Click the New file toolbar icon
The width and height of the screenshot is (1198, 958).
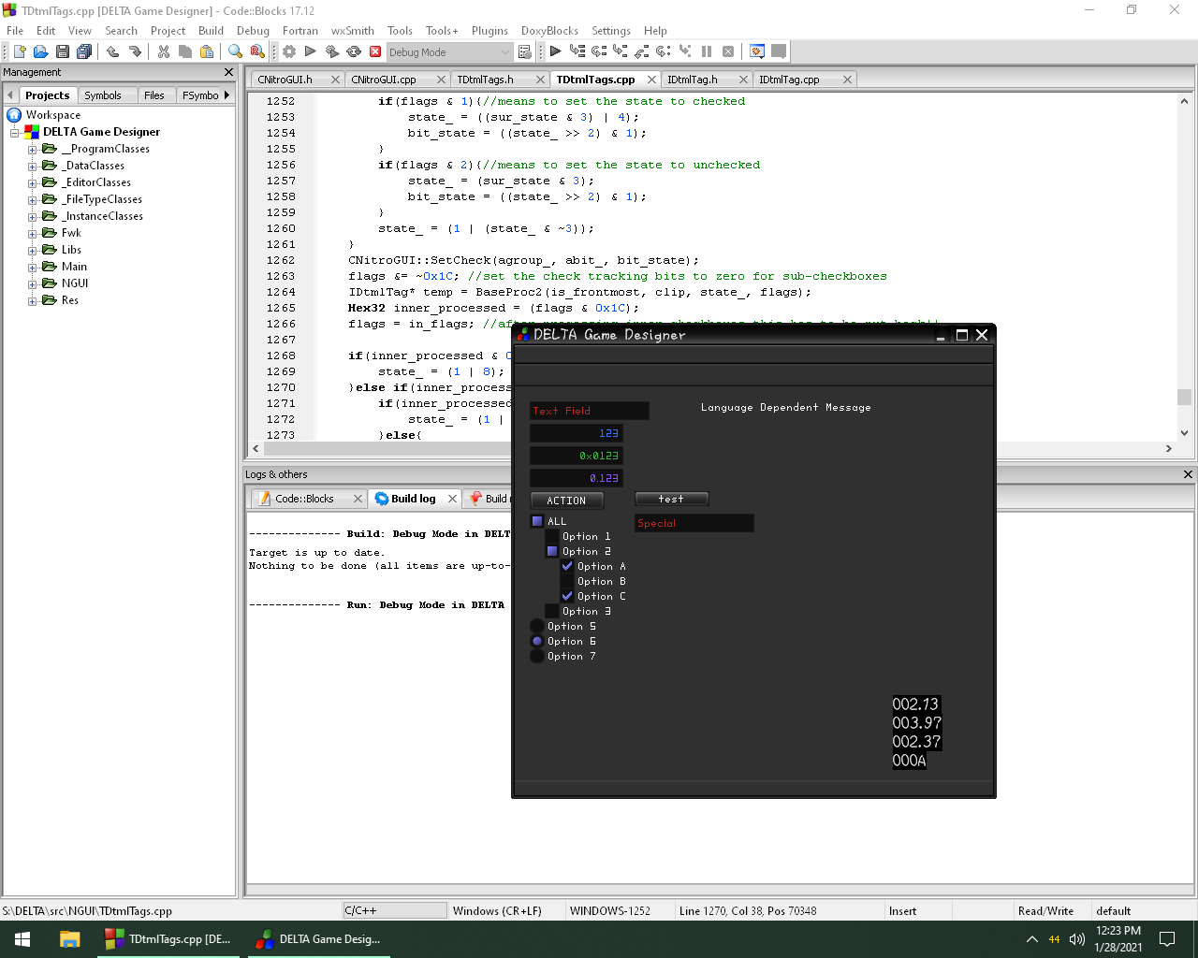tap(19, 52)
